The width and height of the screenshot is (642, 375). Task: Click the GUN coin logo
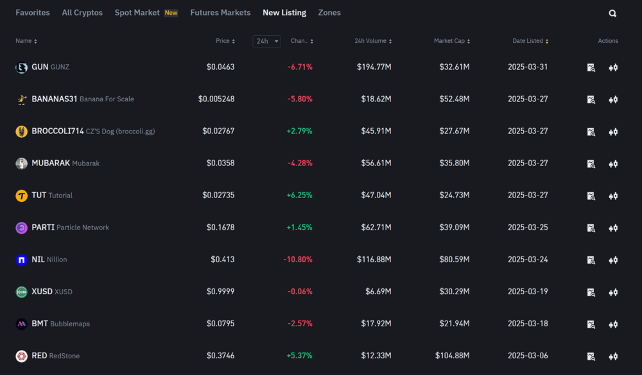(21, 67)
